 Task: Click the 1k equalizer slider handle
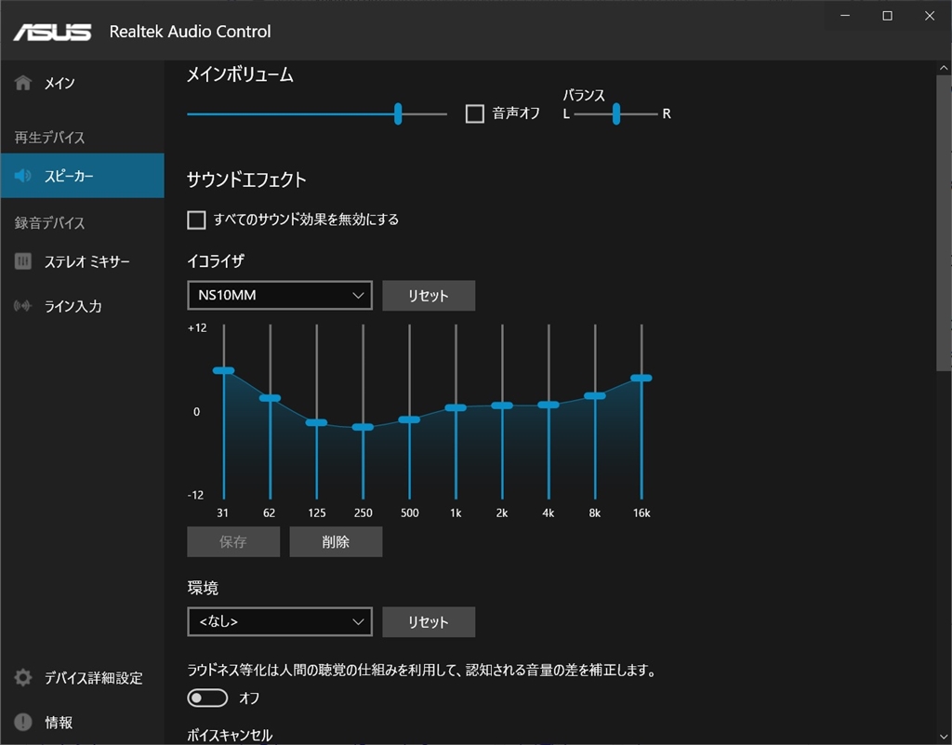(x=456, y=407)
